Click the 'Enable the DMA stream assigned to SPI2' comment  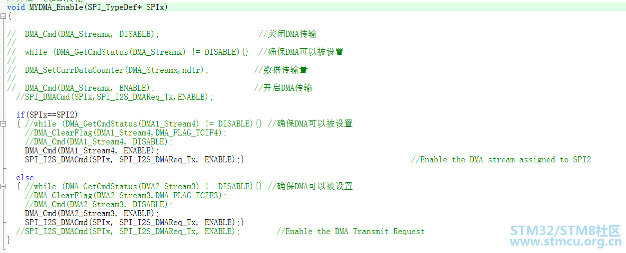click(x=501, y=160)
